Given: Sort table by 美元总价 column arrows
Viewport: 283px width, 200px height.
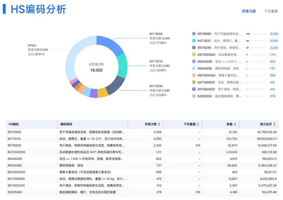Looking at the screenshot, I should pyautogui.click(x=274, y=124).
